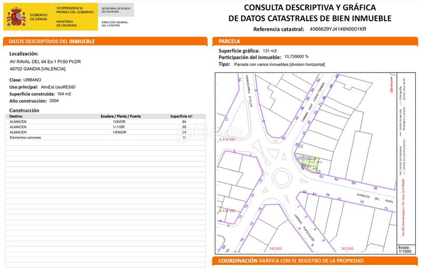Screen dimensions: 421x268
Task: Click the 'CARRER RAFELCOFER' street label on map
Action: pyautogui.click(x=304, y=228)
